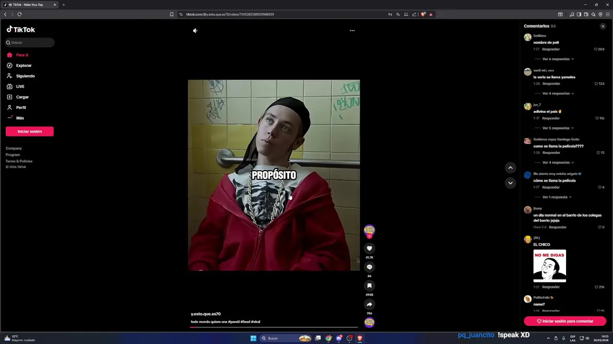This screenshot has height=344, width=613.
Task: Reload the page in the browser
Action: 20,14
